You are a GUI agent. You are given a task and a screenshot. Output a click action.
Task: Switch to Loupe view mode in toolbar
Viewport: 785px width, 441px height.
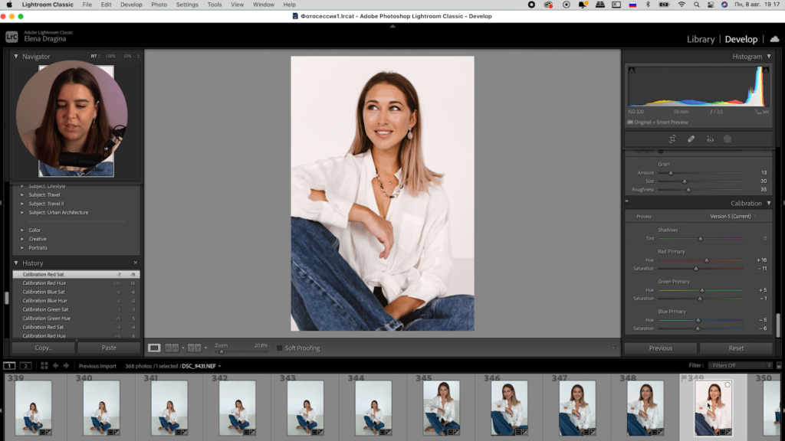click(154, 348)
